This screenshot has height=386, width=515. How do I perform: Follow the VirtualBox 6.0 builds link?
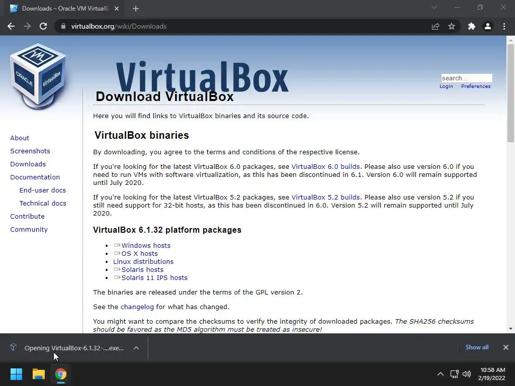coord(325,167)
